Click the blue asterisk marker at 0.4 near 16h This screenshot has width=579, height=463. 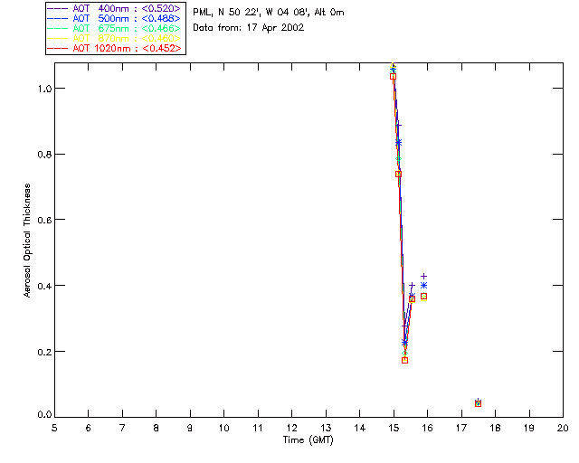pyautogui.click(x=424, y=286)
